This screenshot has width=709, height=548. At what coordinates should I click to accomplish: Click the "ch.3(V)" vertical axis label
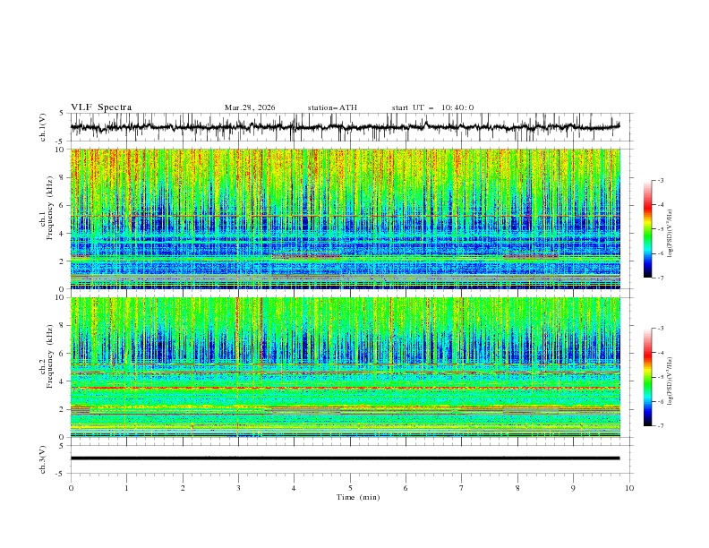[43, 459]
